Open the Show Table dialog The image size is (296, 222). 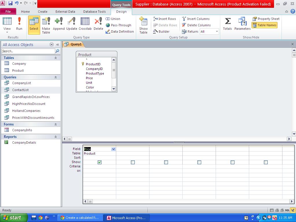[x=143, y=25]
